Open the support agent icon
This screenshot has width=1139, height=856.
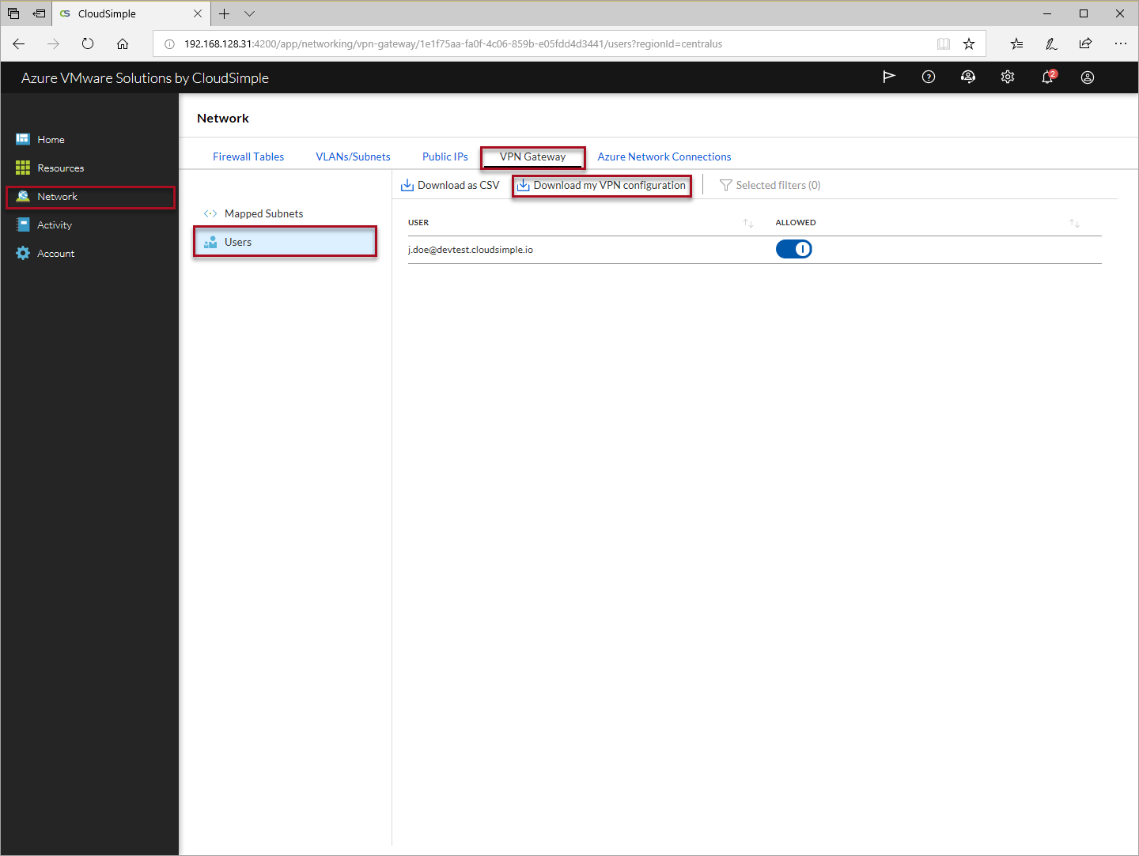pyautogui.click(x=967, y=77)
